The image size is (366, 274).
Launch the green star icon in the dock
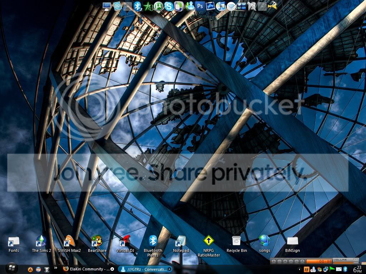(148, 6)
